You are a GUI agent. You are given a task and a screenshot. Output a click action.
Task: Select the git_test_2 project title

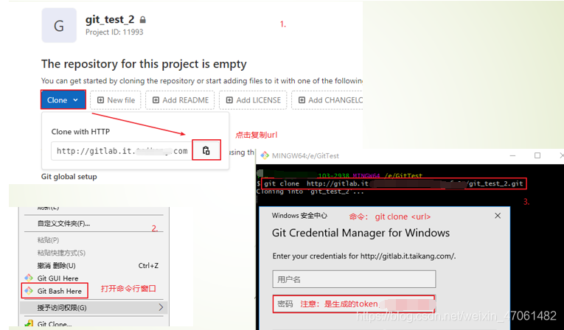tap(110, 19)
